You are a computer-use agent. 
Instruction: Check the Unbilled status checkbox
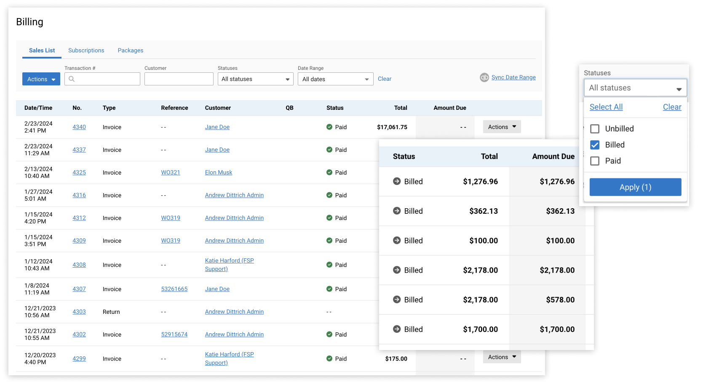point(595,129)
